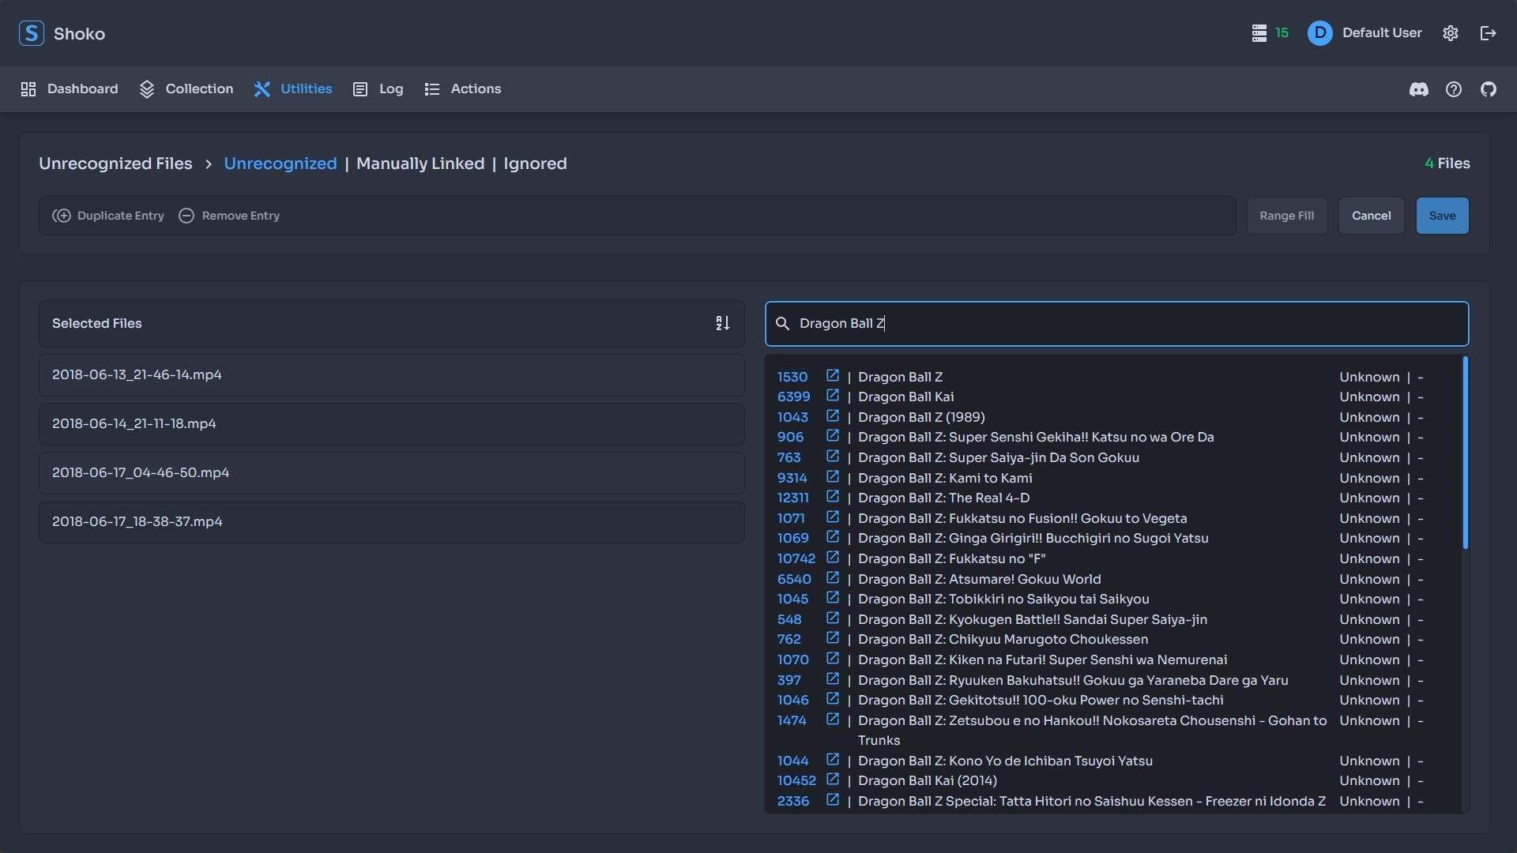Open external link icon for Dragon Ball Kai (2014)

point(832,780)
